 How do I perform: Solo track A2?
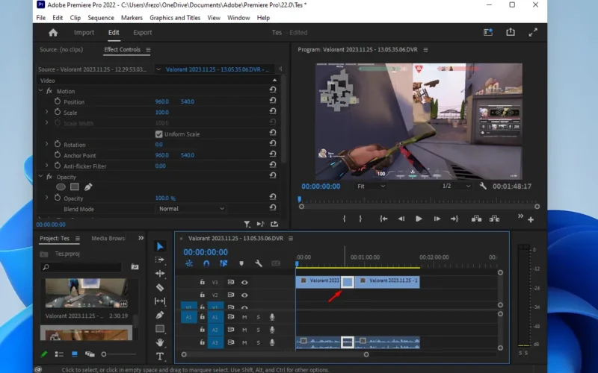(x=258, y=330)
